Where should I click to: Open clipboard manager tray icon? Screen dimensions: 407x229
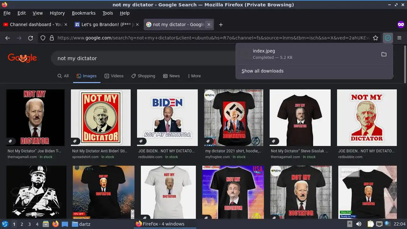370,224
